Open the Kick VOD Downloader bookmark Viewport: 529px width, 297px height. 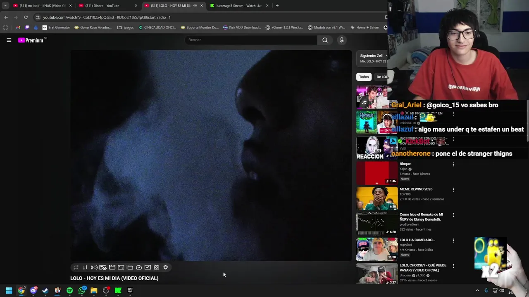(242, 28)
